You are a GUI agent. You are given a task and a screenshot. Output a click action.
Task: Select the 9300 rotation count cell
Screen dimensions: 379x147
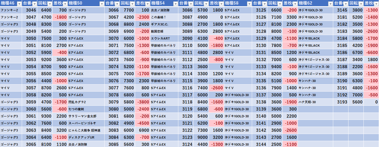pyautogui.click(x=45, y=116)
